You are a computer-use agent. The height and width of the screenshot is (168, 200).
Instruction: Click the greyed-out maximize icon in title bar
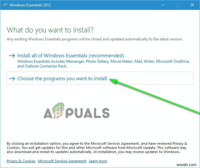coord(178,5)
